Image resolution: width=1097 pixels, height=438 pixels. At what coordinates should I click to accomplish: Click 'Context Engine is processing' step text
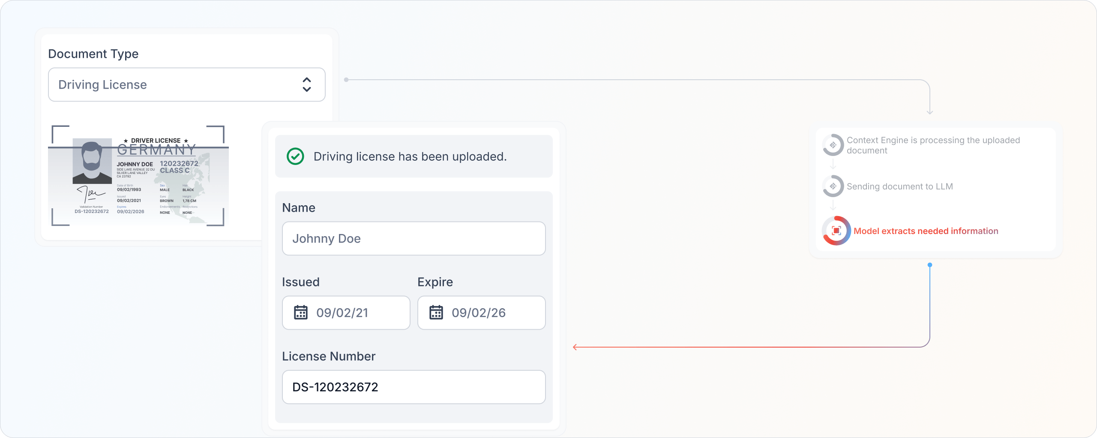pos(933,145)
